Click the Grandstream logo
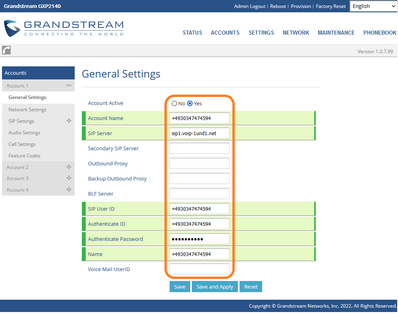Screen dimensions: 398x314 click(64, 29)
